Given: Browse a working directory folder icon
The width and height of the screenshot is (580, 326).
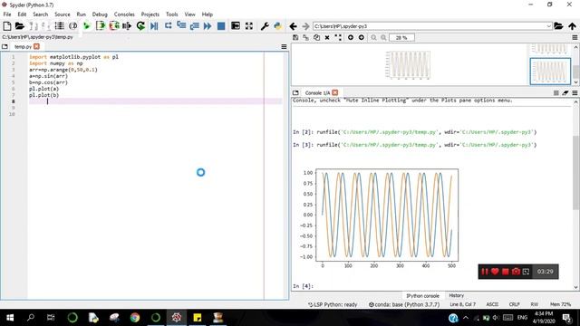Looking at the screenshot, I should coord(558,26).
